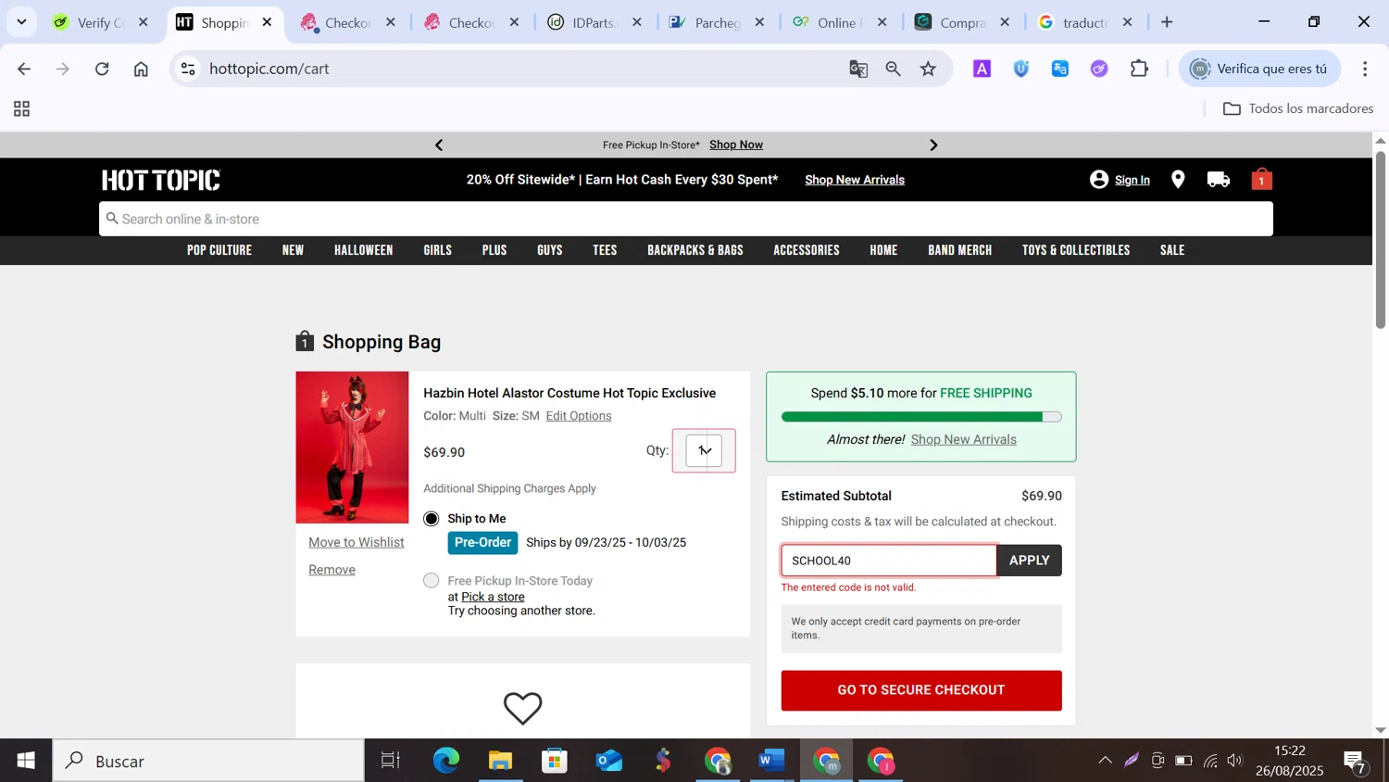The height and width of the screenshot is (782, 1389).
Task: Open Band Merch menu category
Action: point(960,250)
